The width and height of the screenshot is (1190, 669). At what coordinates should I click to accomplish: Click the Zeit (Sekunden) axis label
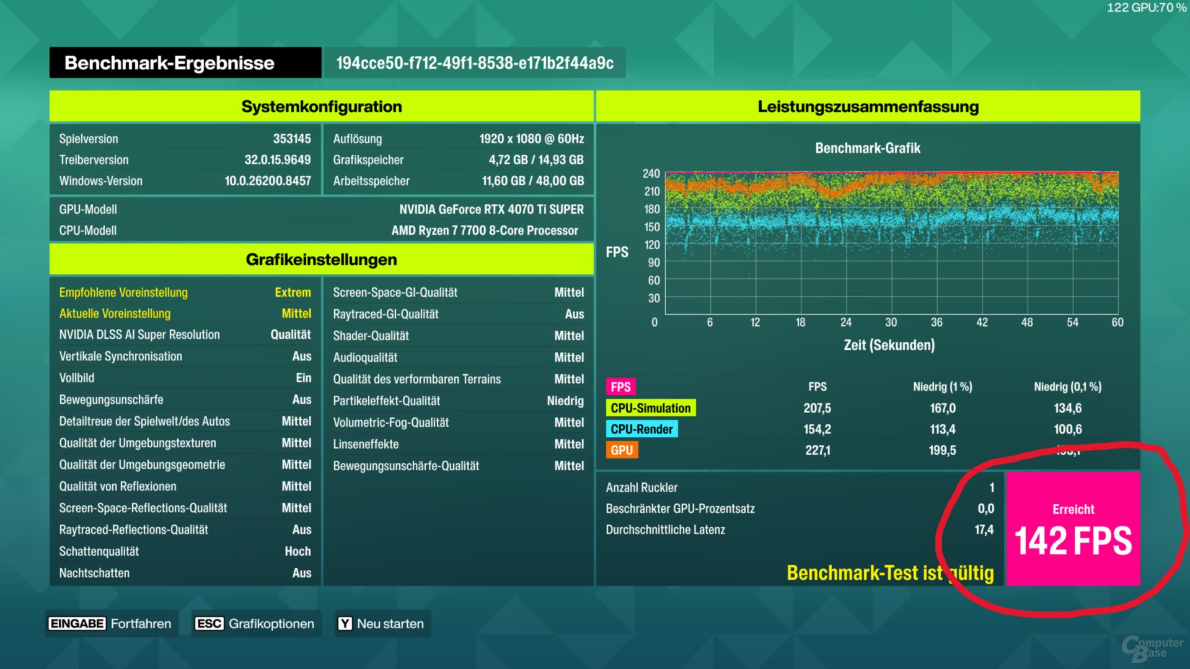point(889,345)
